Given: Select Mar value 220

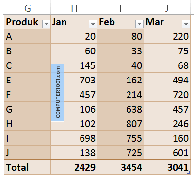Looking at the screenshot, I should 167,36.
